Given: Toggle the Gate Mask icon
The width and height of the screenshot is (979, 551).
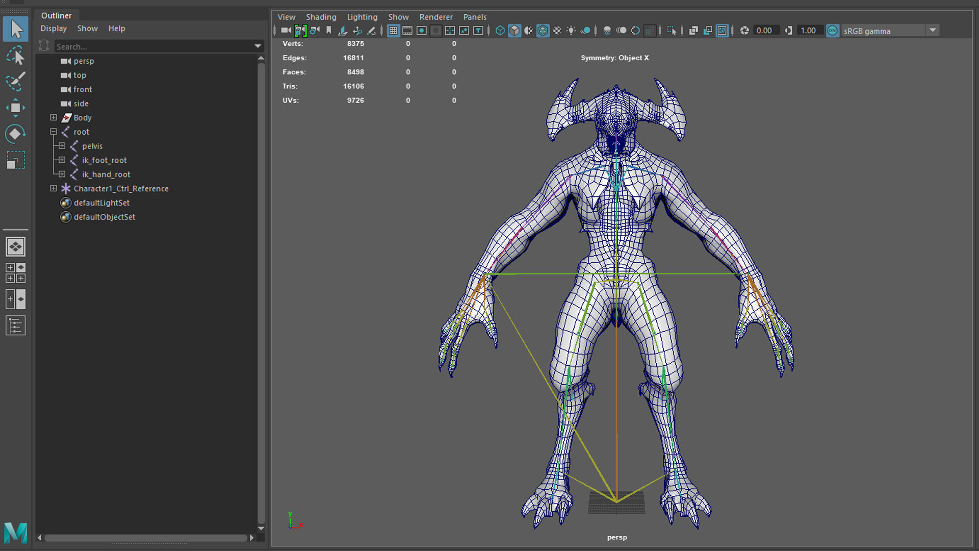Looking at the screenshot, I should click(x=436, y=31).
